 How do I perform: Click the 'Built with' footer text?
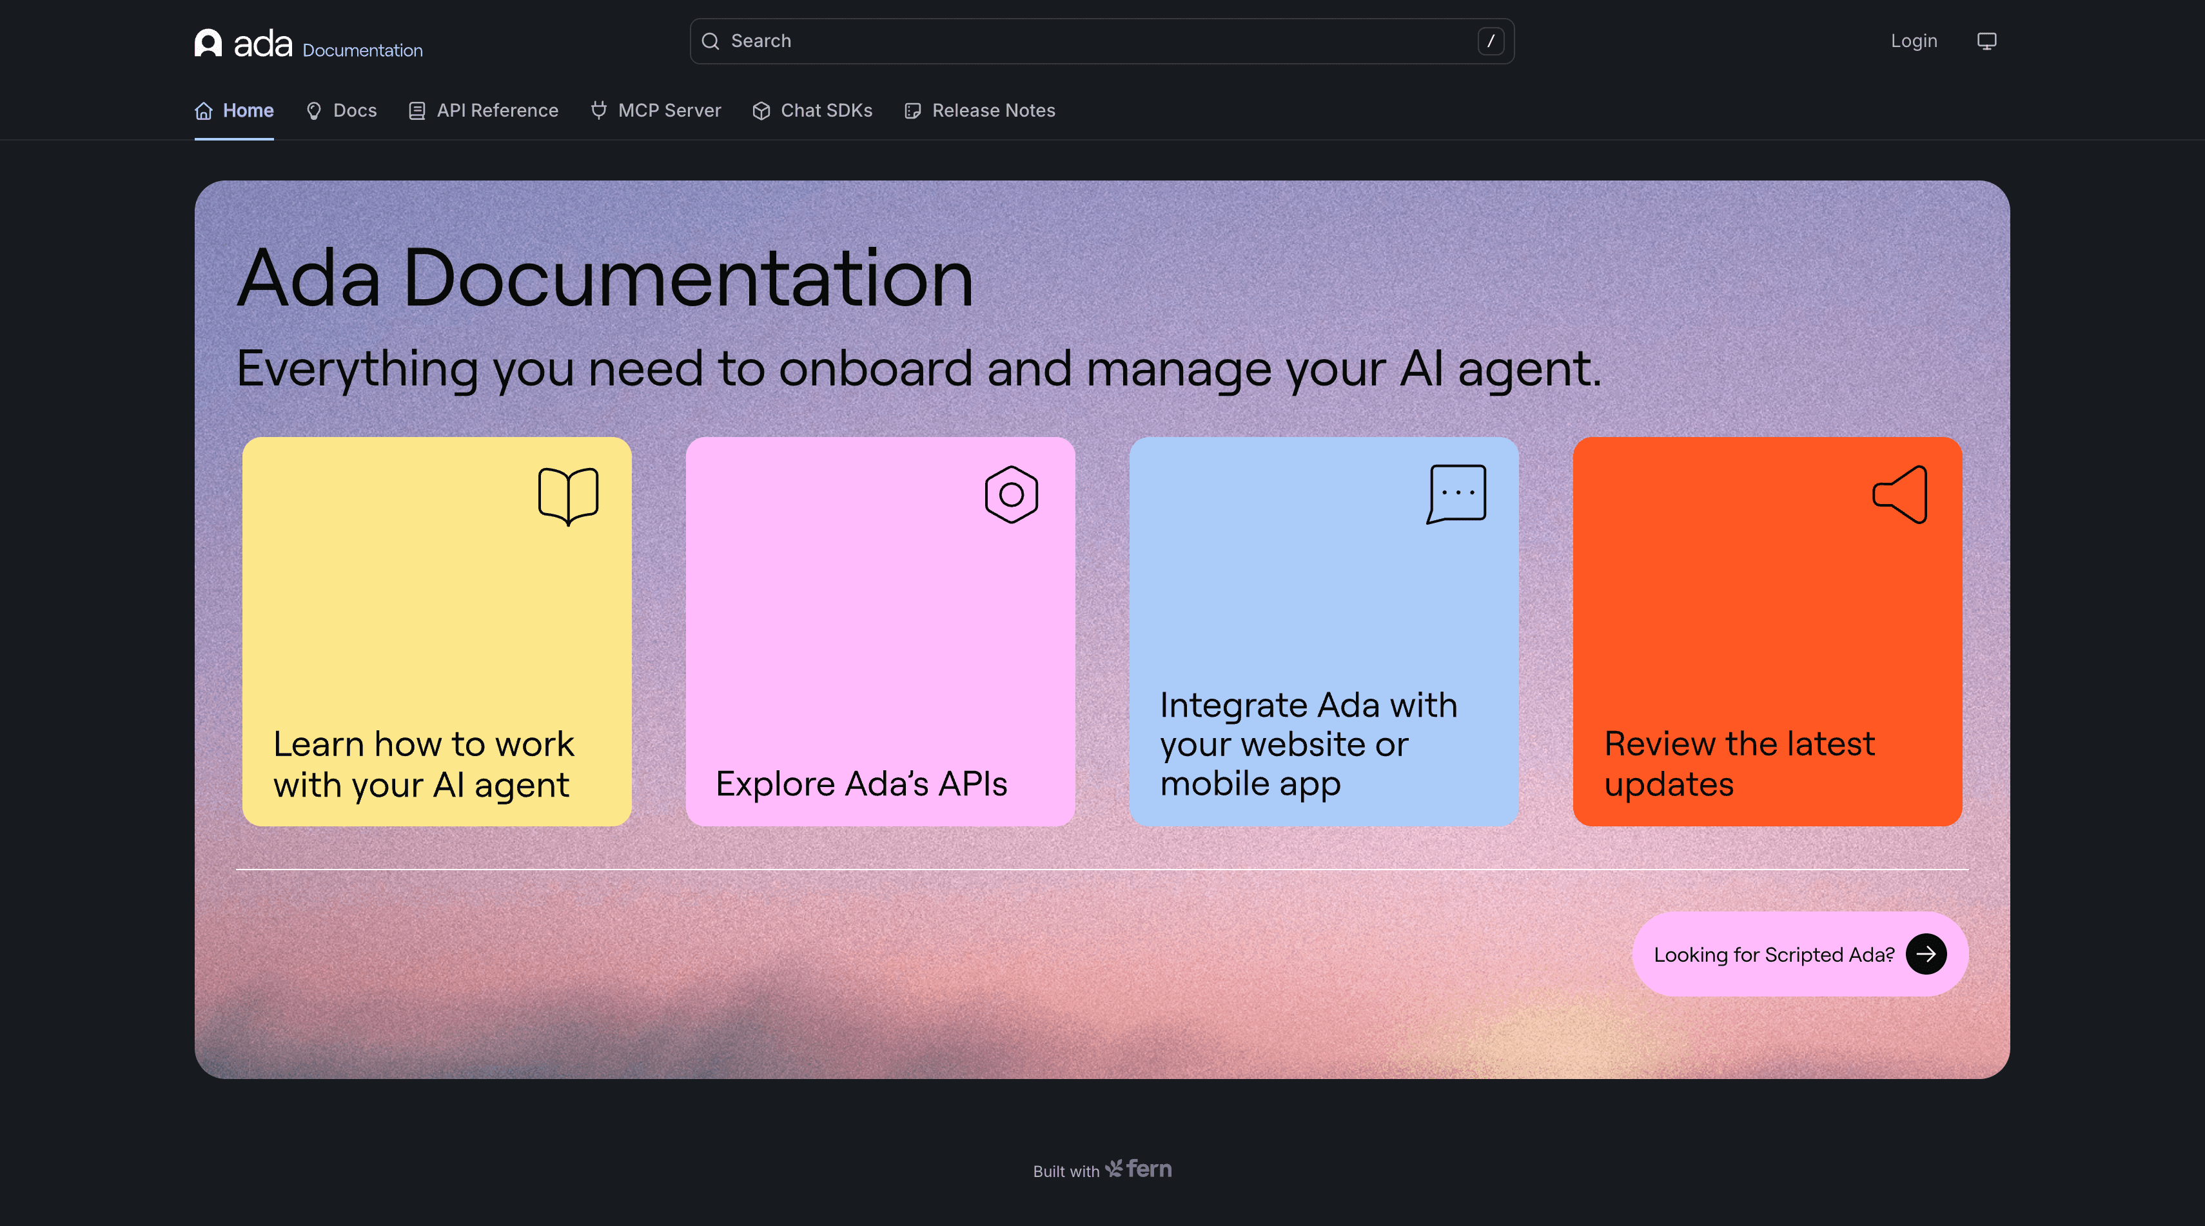tap(1066, 1171)
